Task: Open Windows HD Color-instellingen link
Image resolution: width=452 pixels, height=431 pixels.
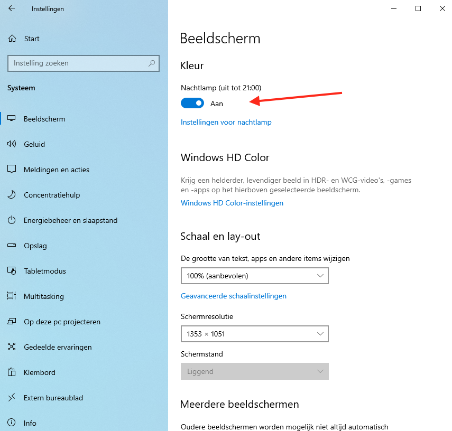Action: [232, 203]
